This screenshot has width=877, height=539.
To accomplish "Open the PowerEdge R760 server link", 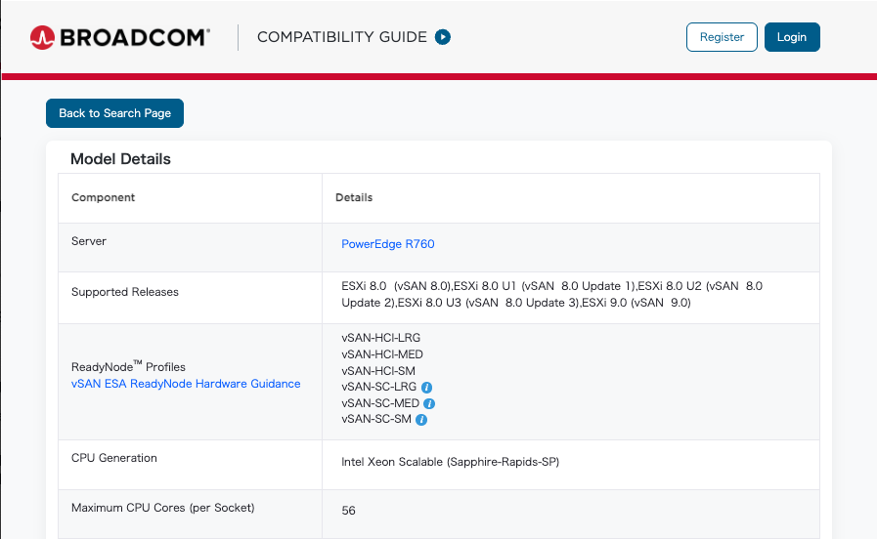I will tap(387, 244).
